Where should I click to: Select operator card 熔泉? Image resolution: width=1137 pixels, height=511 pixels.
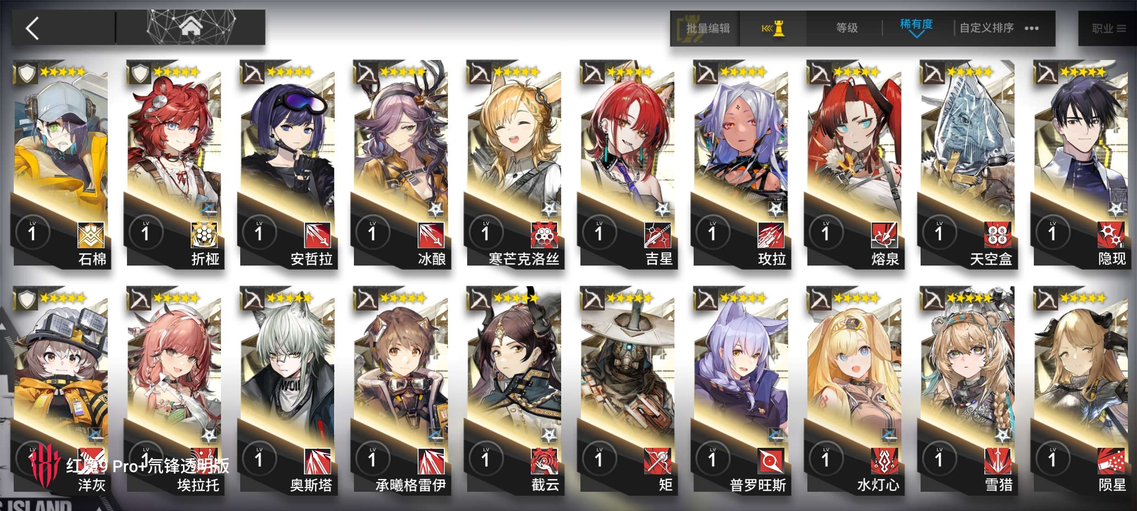(x=855, y=163)
